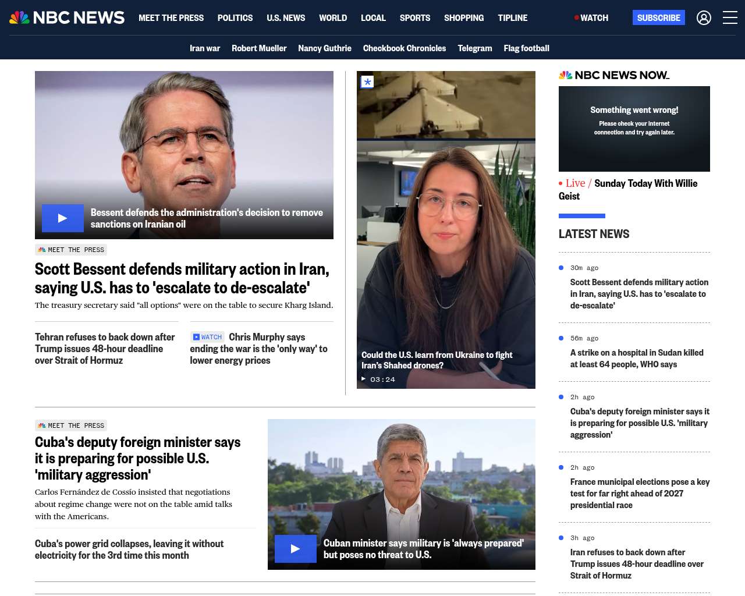Click the NBC News peacock logo
This screenshot has width=745, height=596.
(67, 17)
